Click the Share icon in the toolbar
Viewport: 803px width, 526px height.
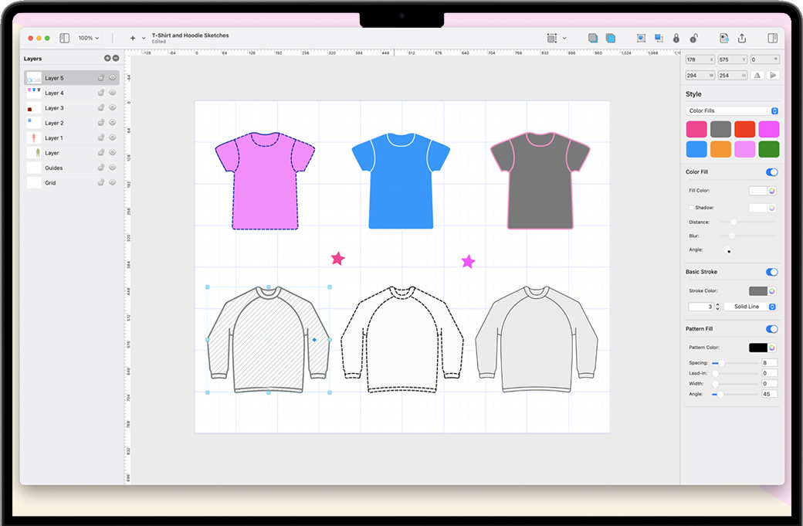(742, 38)
